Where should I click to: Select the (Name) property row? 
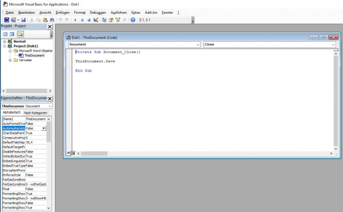coord(24,119)
